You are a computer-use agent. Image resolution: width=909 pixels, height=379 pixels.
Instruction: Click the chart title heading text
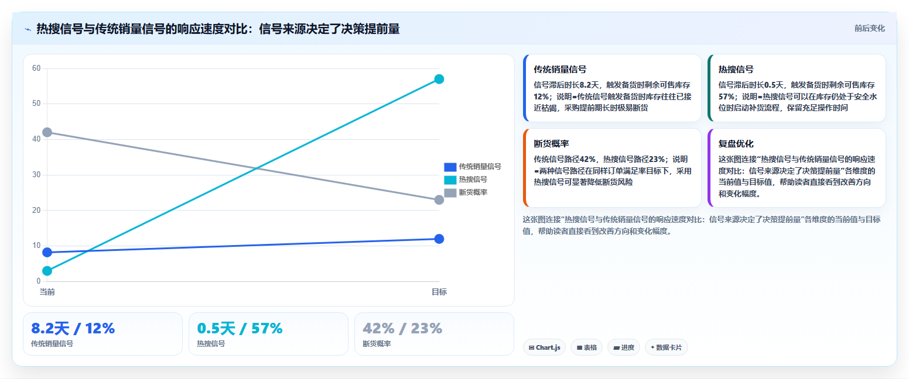(x=218, y=29)
